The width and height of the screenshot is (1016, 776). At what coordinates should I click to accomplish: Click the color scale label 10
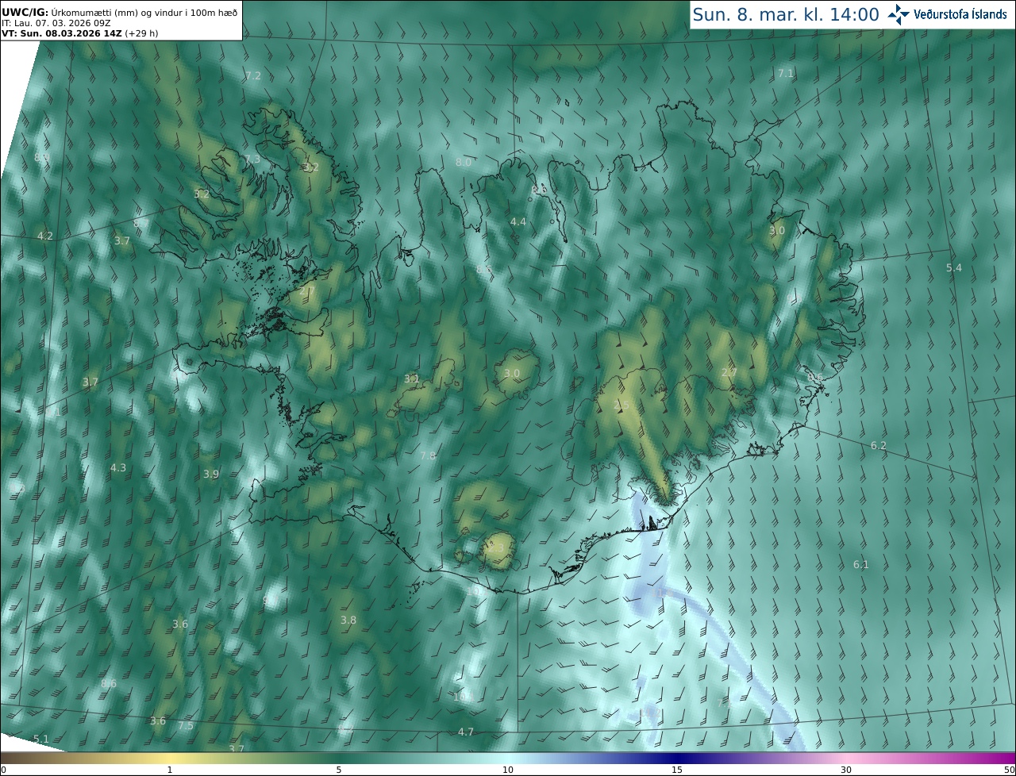click(508, 770)
